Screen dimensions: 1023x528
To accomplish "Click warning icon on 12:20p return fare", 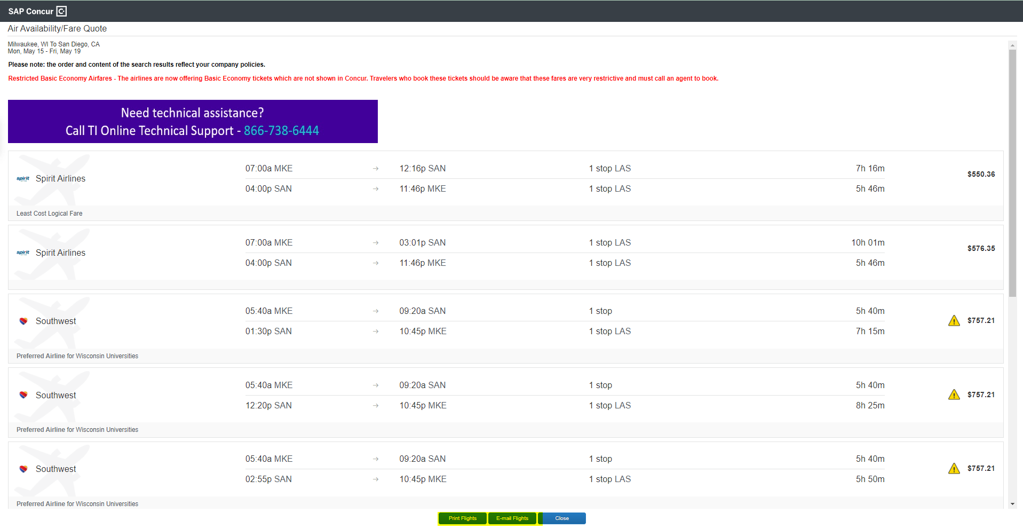I will pyautogui.click(x=954, y=395).
